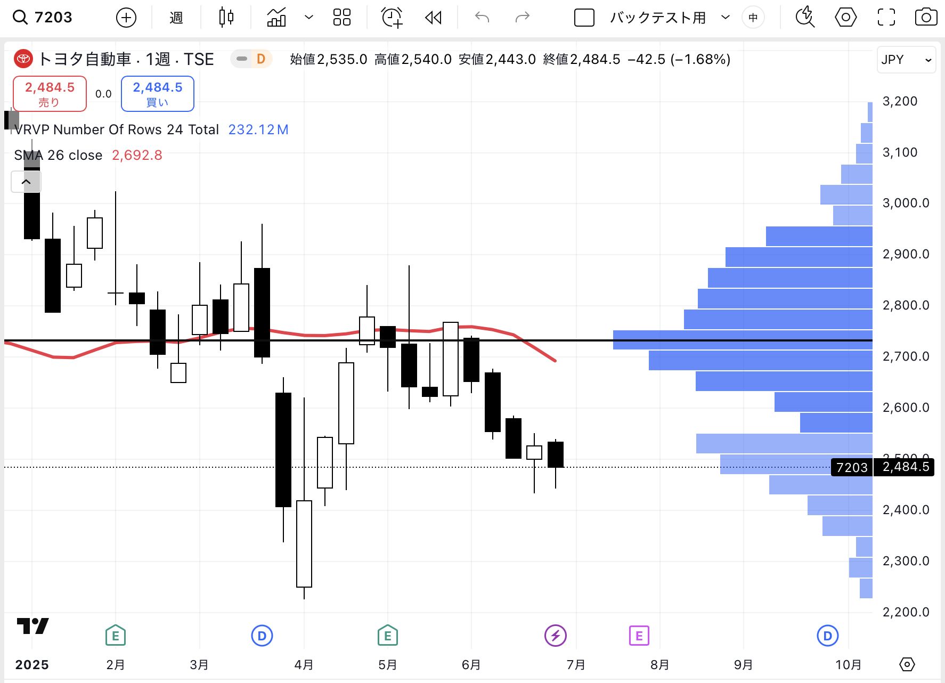Select the chart layout square icon
This screenshot has height=683, width=945.
(584, 18)
